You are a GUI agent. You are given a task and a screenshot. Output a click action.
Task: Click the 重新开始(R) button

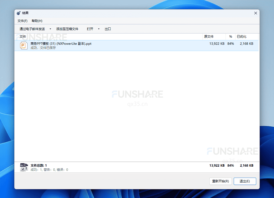[220, 181]
